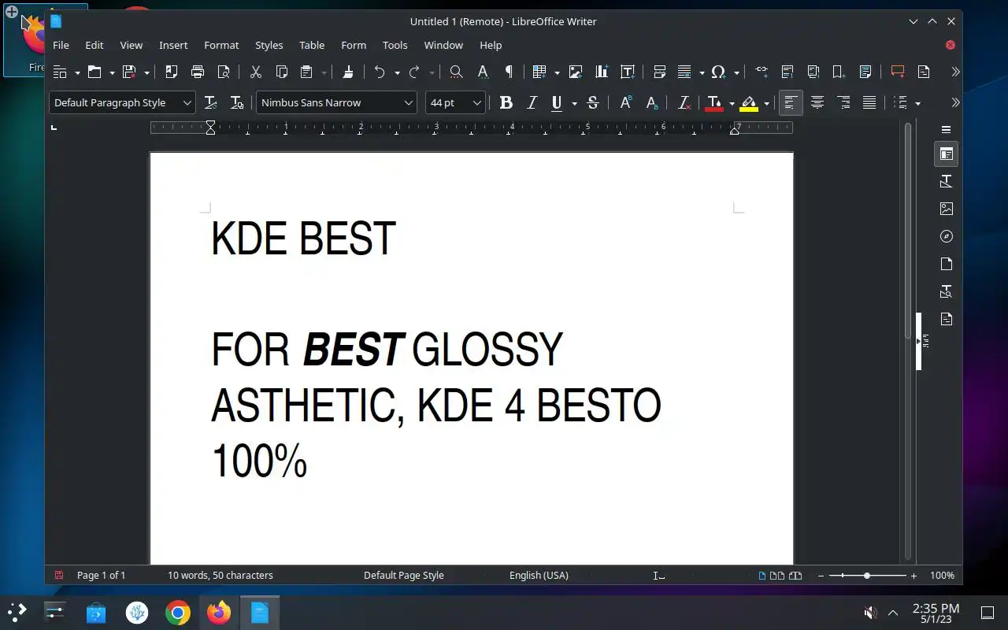Open the Styles menu
This screenshot has height=630, width=1008.
(269, 45)
